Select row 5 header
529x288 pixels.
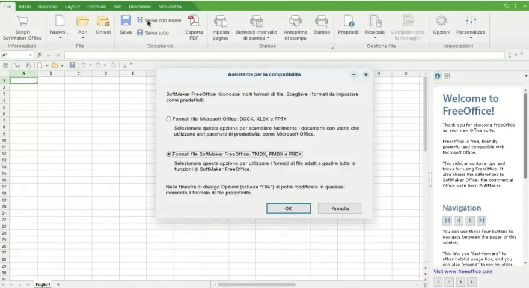(x=4, y=107)
